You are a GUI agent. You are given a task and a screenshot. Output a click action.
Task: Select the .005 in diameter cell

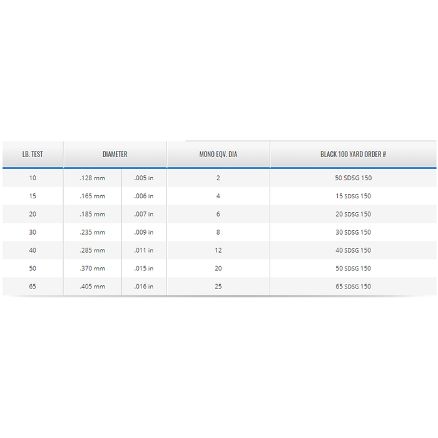tap(143, 178)
